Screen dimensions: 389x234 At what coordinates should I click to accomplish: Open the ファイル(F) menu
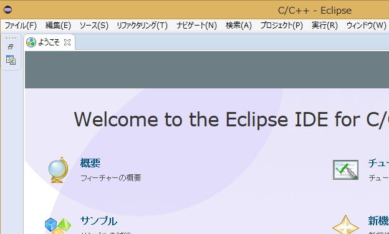point(21,26)
